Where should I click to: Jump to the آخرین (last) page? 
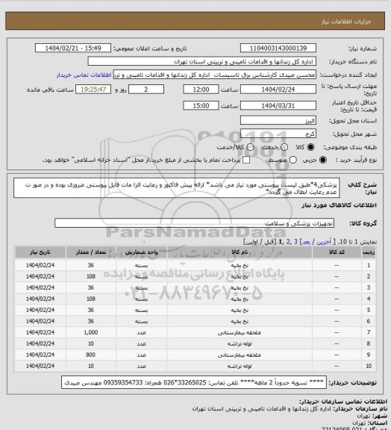click(324, 242)
